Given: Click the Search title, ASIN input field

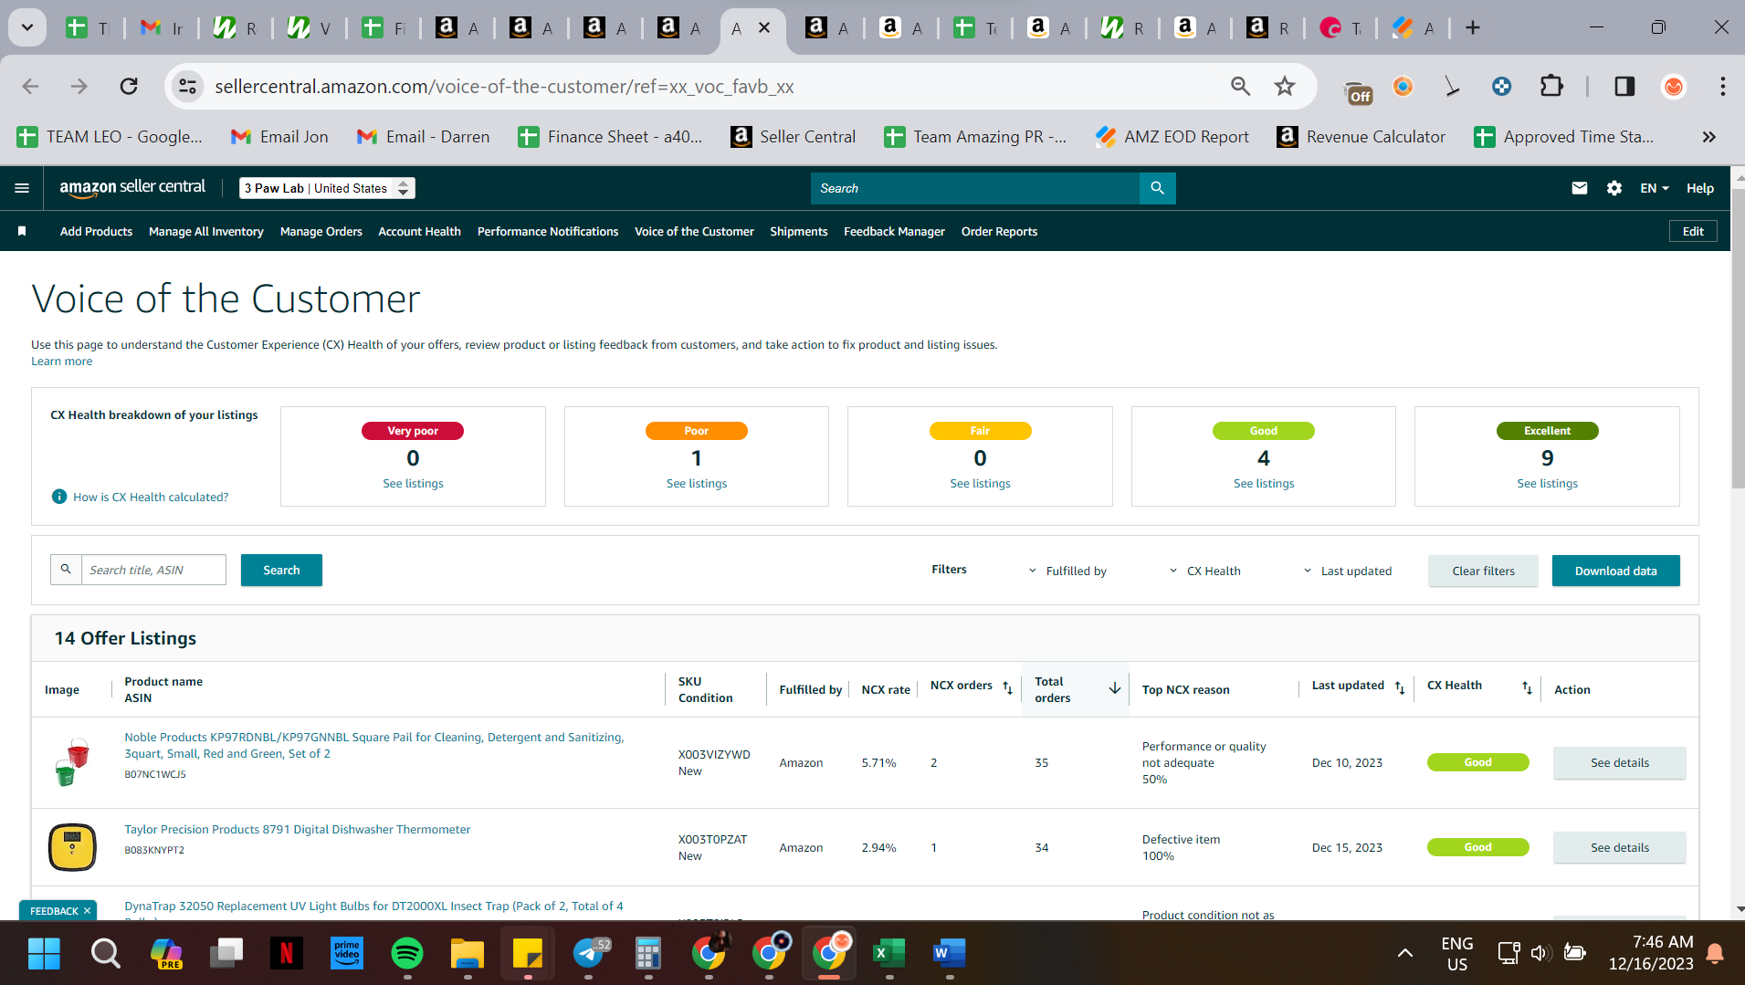Looking at the screenshot, I should [x=153, y=570].
